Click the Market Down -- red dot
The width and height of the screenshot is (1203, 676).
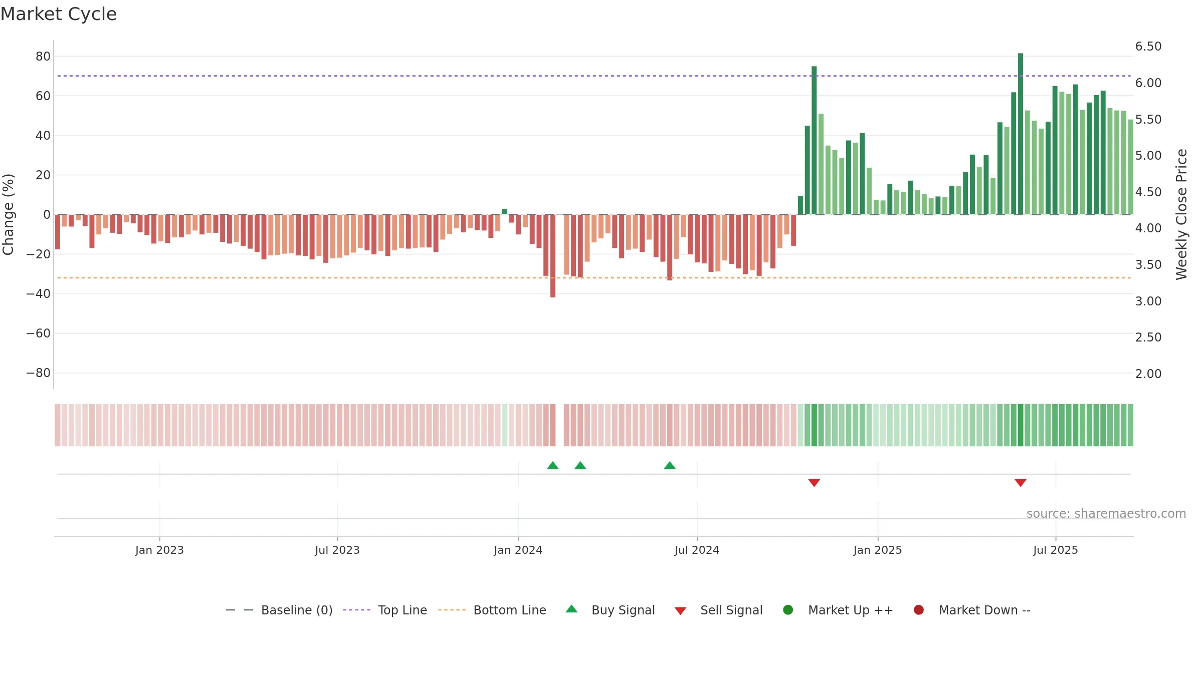[x=919, y=610]
